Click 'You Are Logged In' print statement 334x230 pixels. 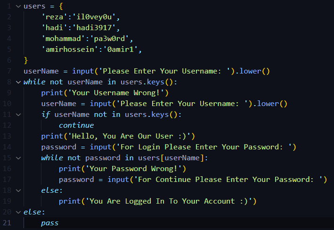(x=157, y=201)
